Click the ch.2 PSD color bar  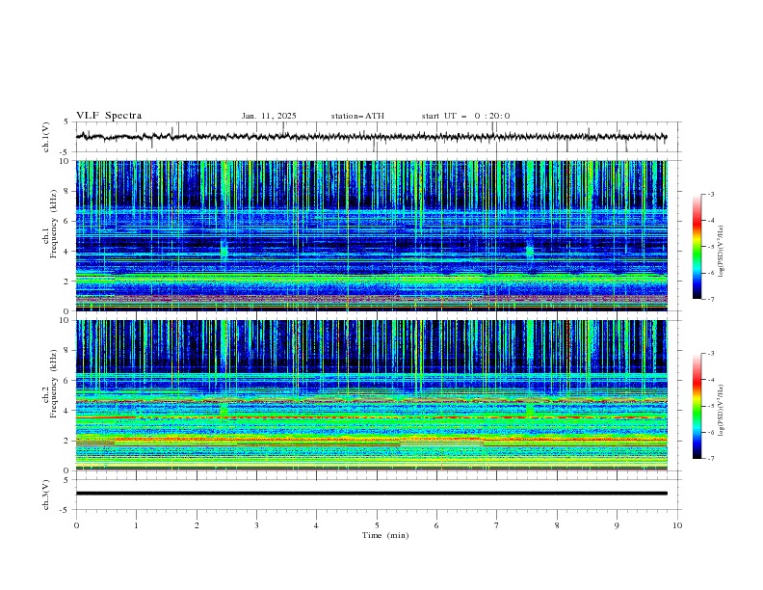(x=697, y=406)
